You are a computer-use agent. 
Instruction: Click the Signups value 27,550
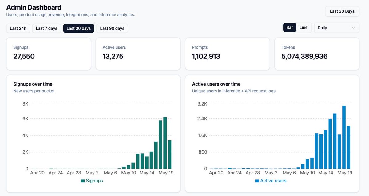(x=24, y=56)
